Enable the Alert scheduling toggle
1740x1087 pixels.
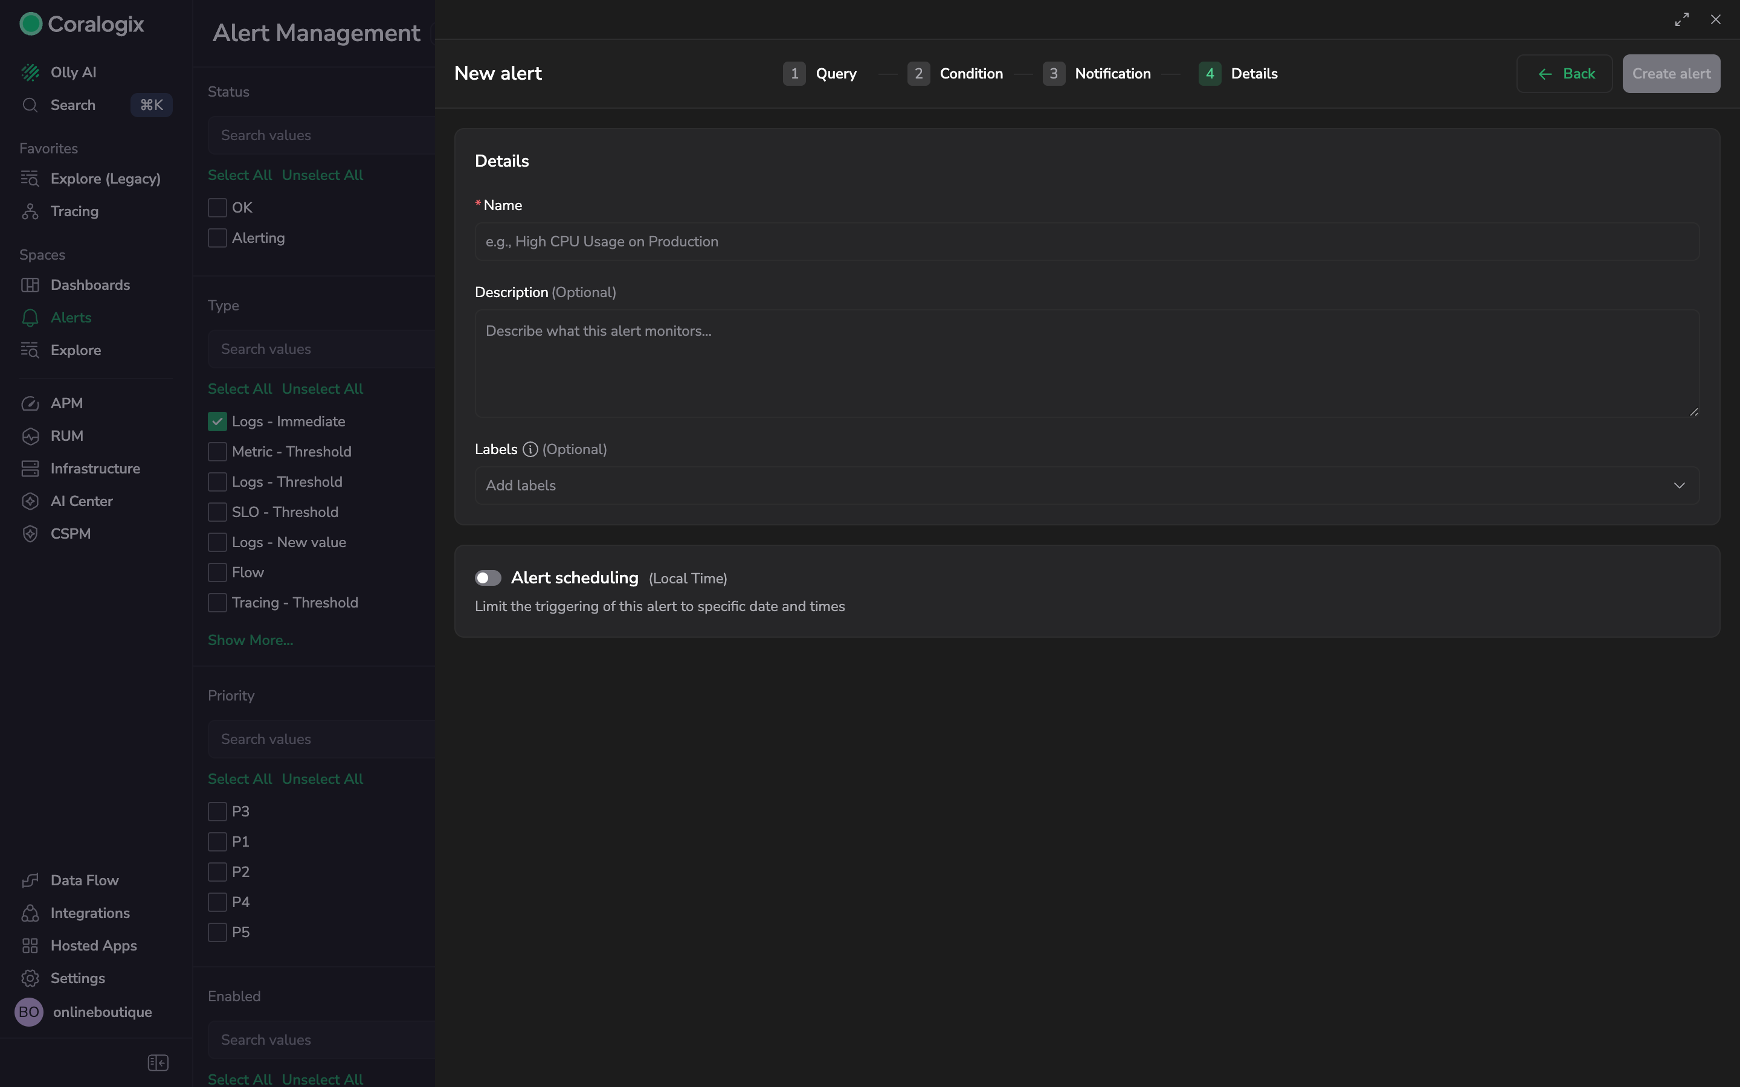(488, 578)
